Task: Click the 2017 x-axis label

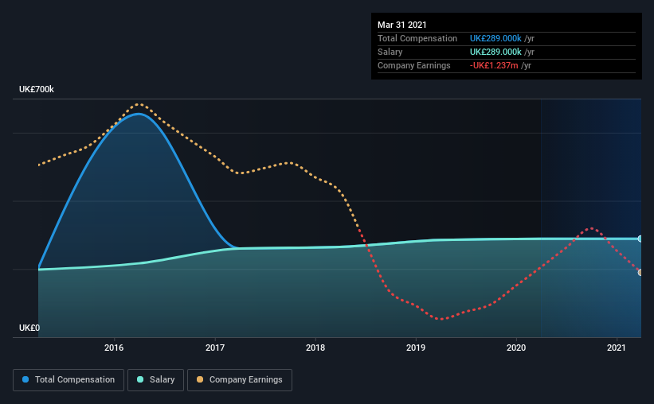Action: pos(215,348)
